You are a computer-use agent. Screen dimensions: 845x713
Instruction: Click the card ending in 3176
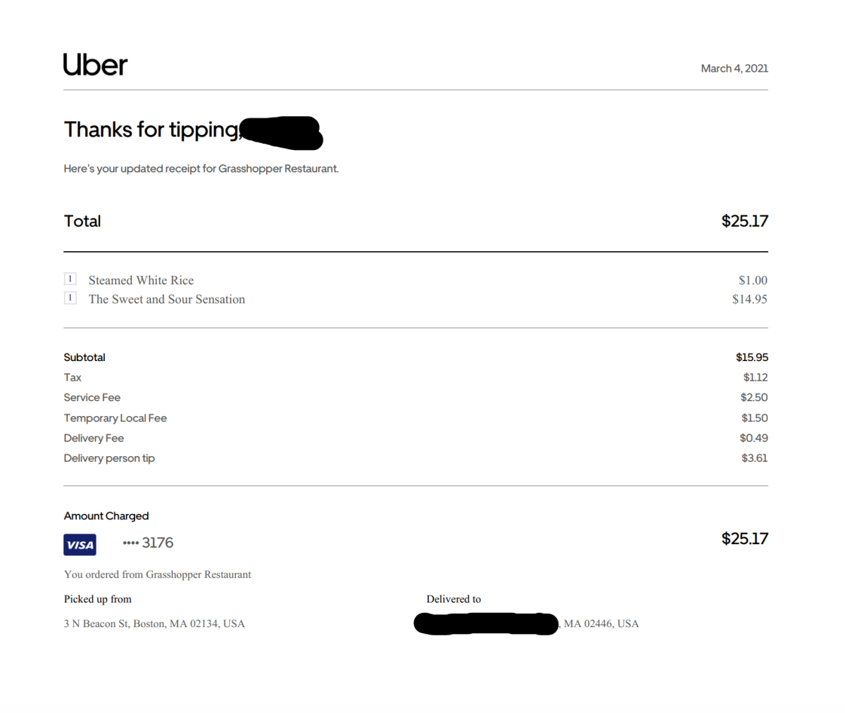coord(149,543)
